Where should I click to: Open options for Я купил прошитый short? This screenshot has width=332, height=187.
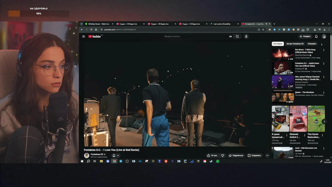[287, 135]
